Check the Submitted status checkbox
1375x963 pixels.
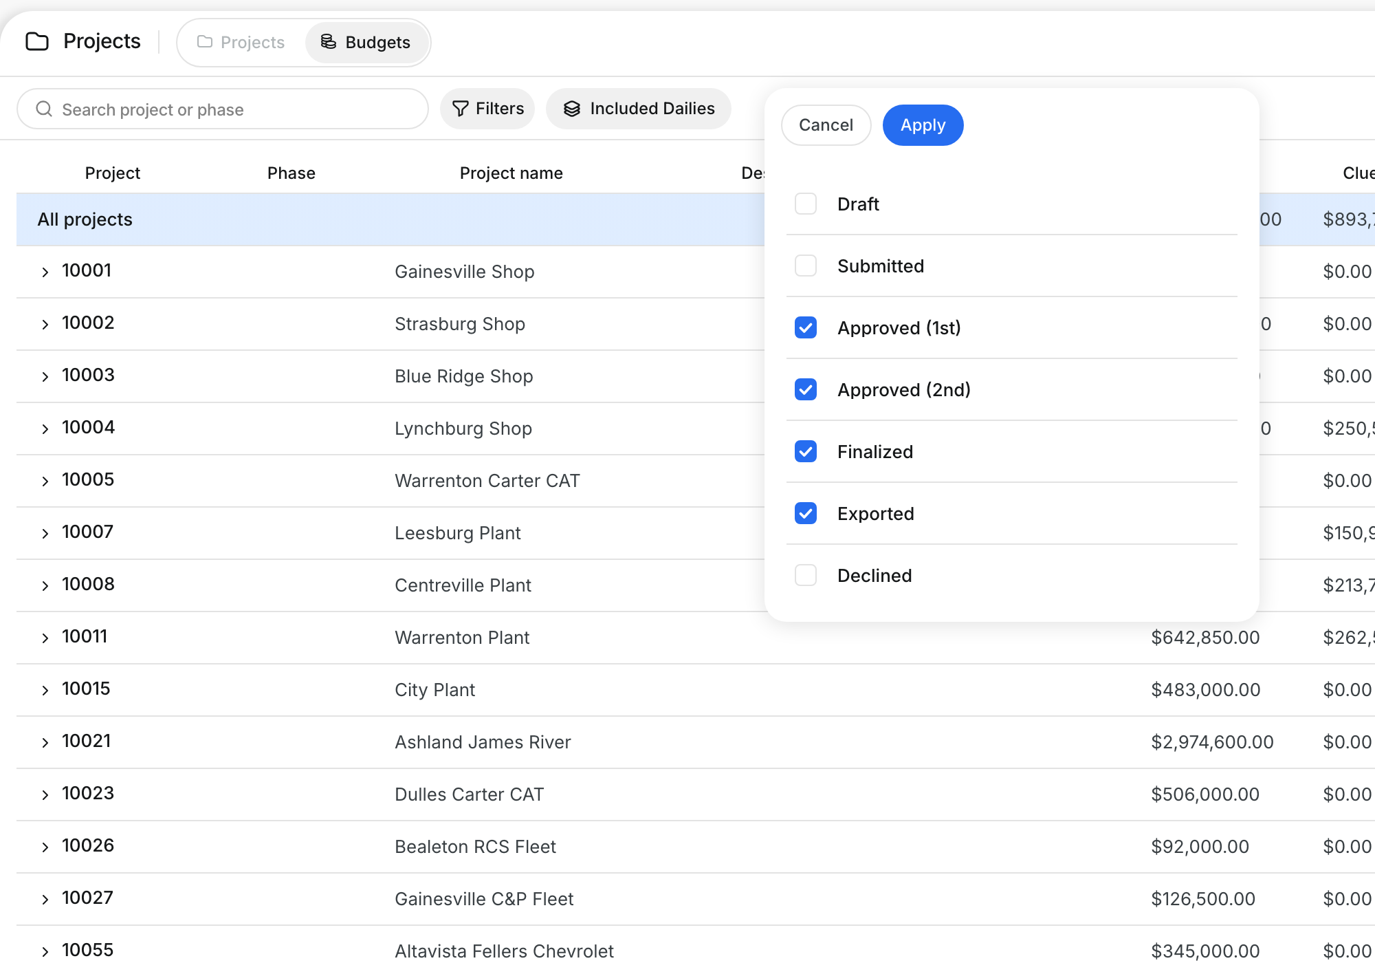point(806,266)
